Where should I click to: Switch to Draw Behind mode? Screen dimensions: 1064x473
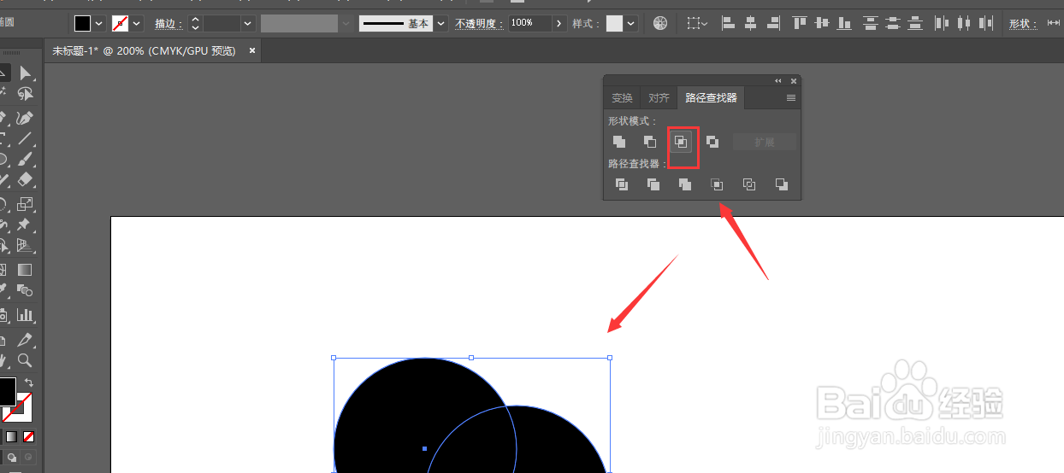click(x=12, y=458)
